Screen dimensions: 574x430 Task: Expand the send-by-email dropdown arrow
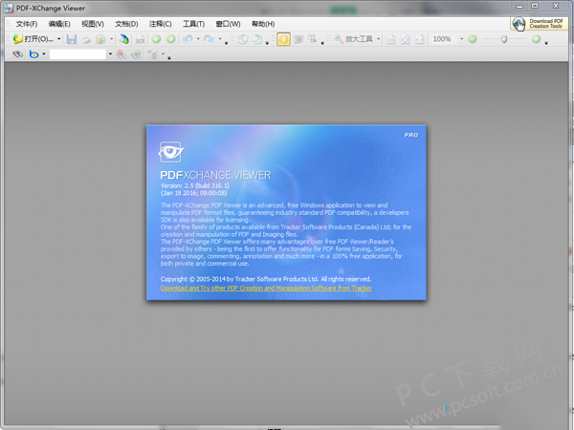pyautogui.click(x=111, y=39)
